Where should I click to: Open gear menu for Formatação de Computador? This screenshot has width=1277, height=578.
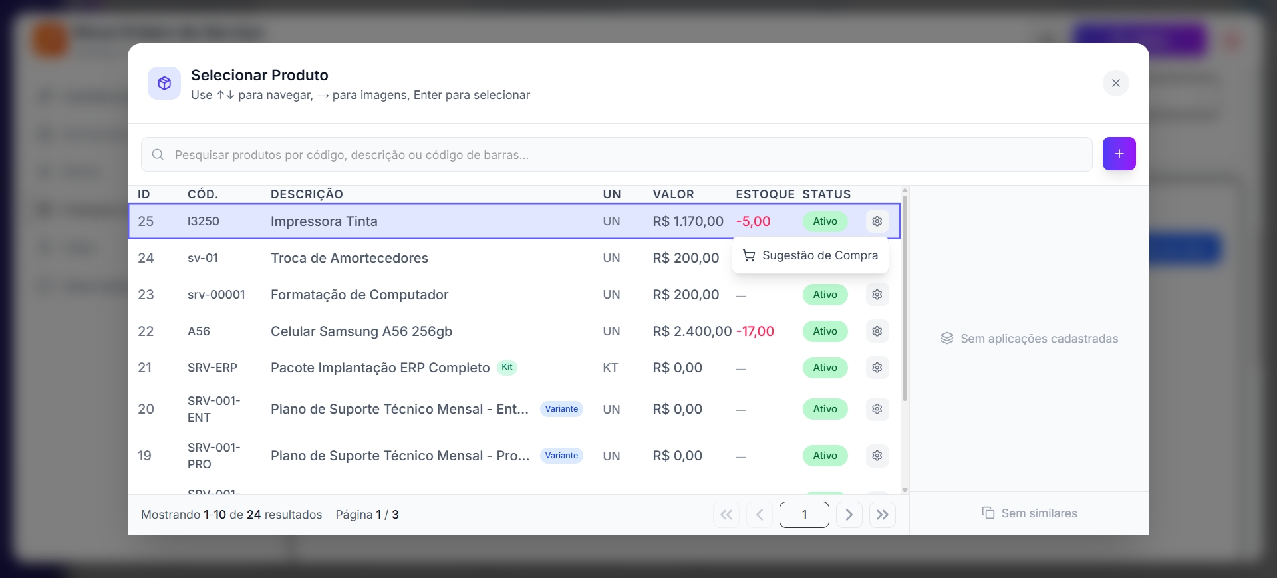pyautogui.click(x=877, y=295)
